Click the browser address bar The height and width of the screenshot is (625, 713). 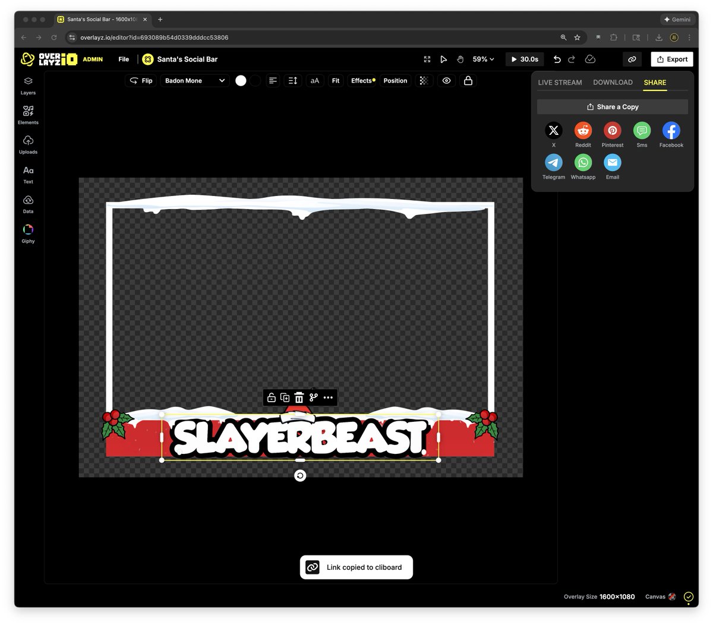point(321,37)
